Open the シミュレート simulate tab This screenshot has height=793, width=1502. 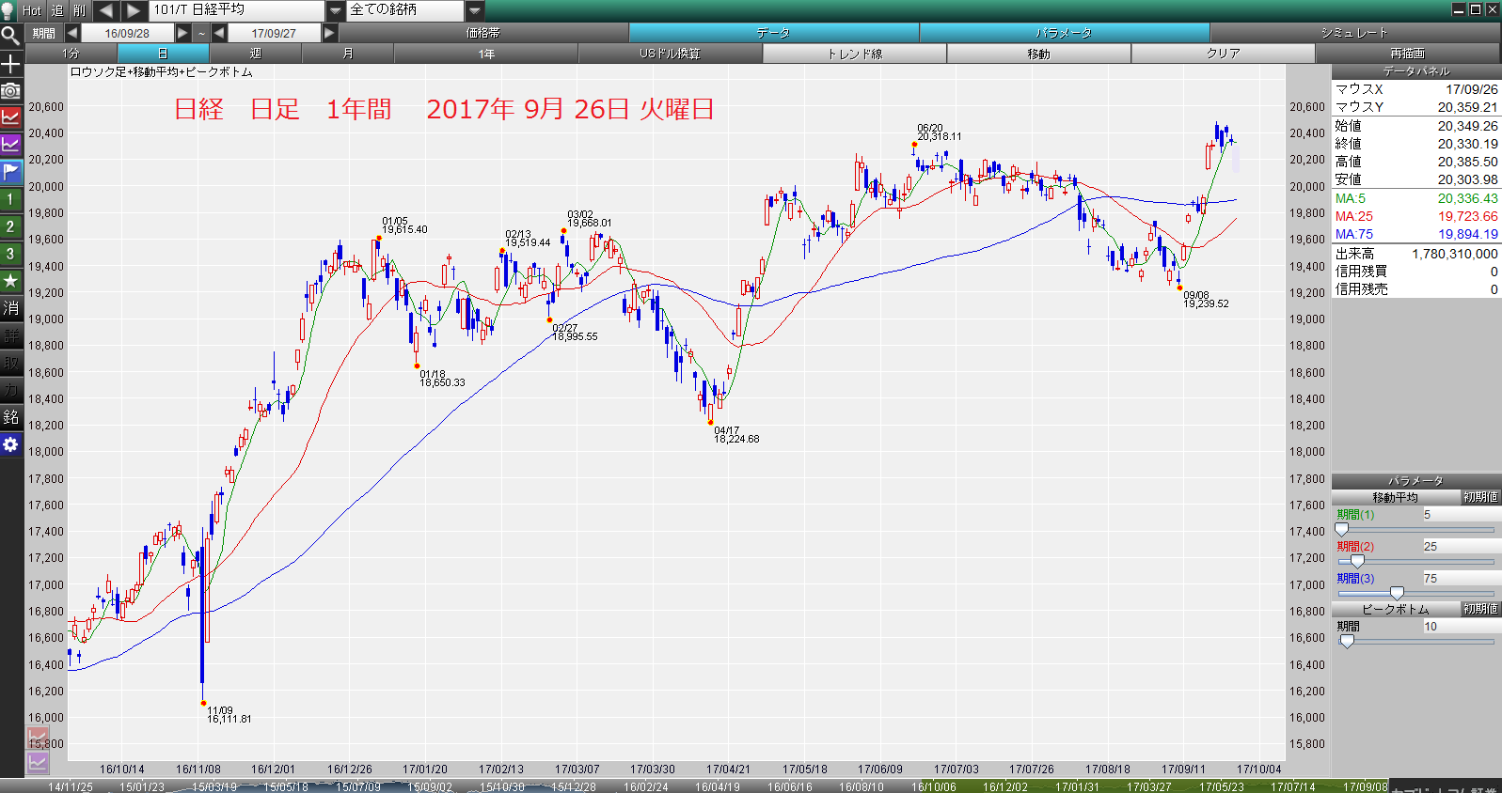1355,33
